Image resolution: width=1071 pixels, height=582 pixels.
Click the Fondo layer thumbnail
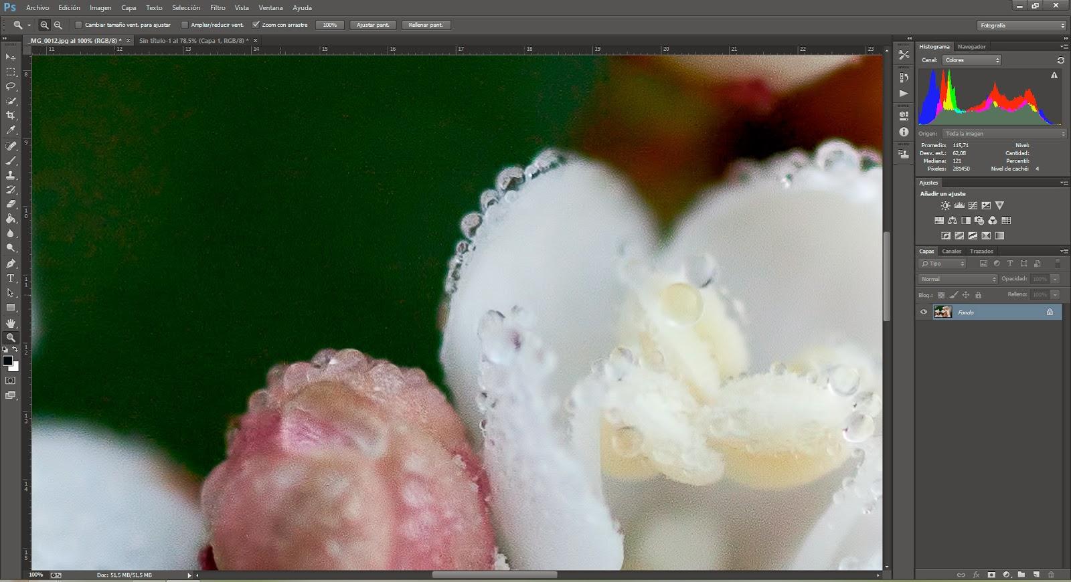(x=942, y=312)
